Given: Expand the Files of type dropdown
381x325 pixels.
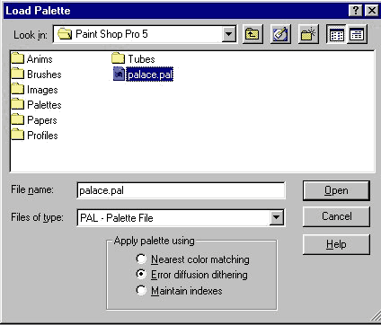Looking at the screenshot, I should click(276, 217).
